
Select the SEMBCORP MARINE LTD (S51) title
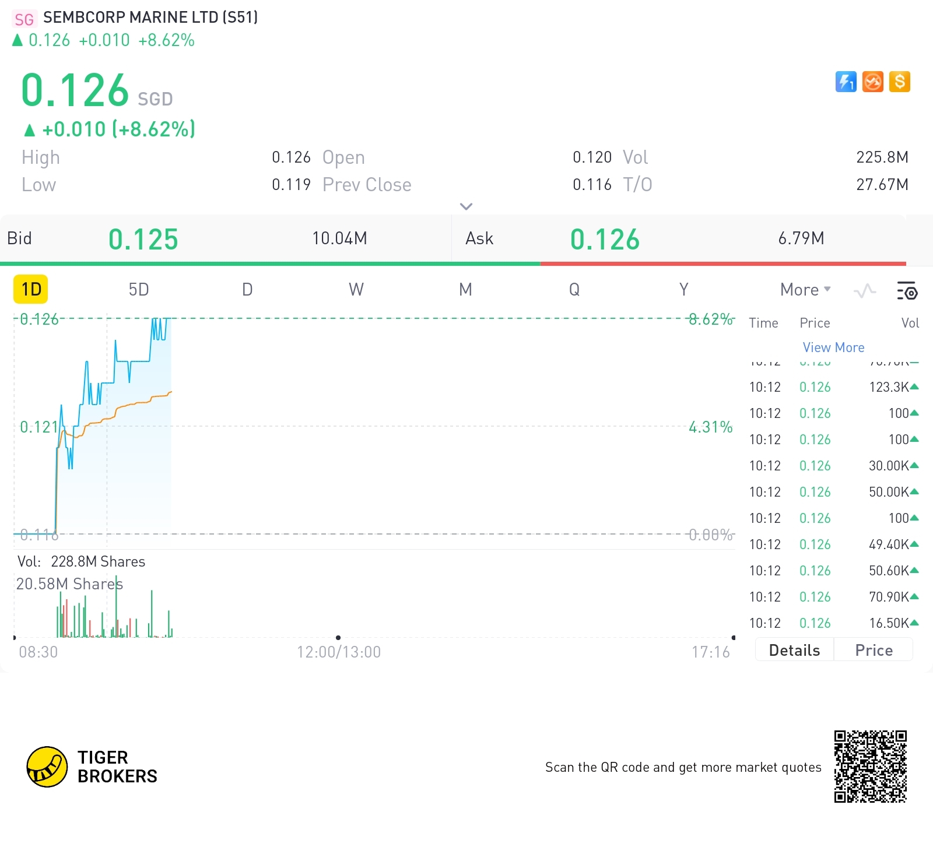pyautogui.click(x=150, y=17)
